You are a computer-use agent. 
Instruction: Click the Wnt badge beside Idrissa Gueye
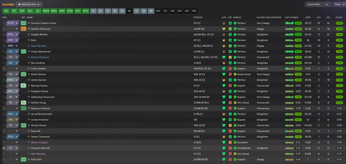(x=23, y=125)
